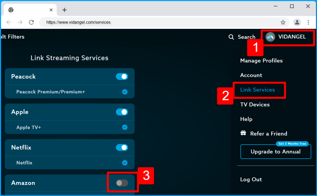Image resolution: width=317 pixels, height=196 pixels.
Task: Toggle the Netflix service switch off
Action: click(122, 147)
